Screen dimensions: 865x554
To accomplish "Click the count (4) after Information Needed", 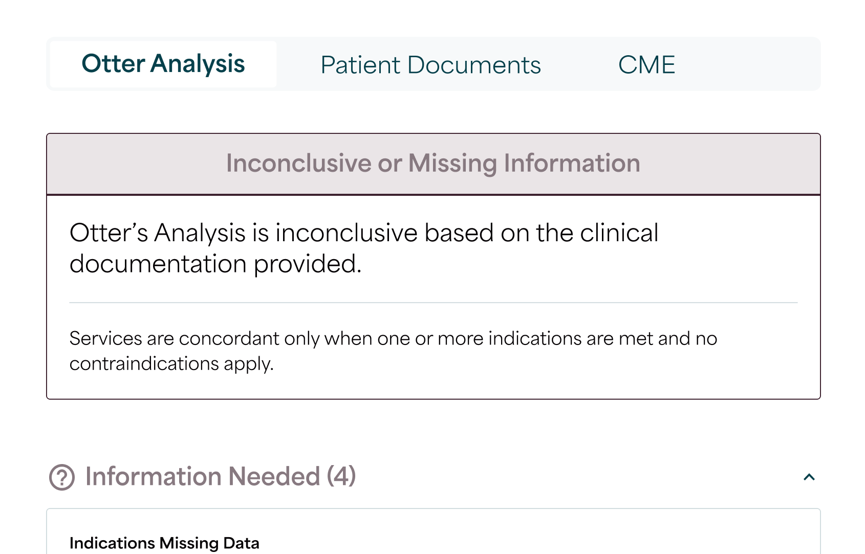I will (x=341, y=476).
